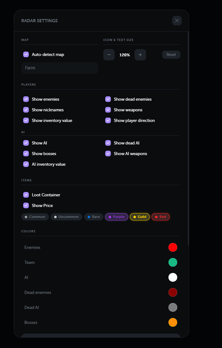
Task: Click the Farm map input field
Action: (59, 68)
